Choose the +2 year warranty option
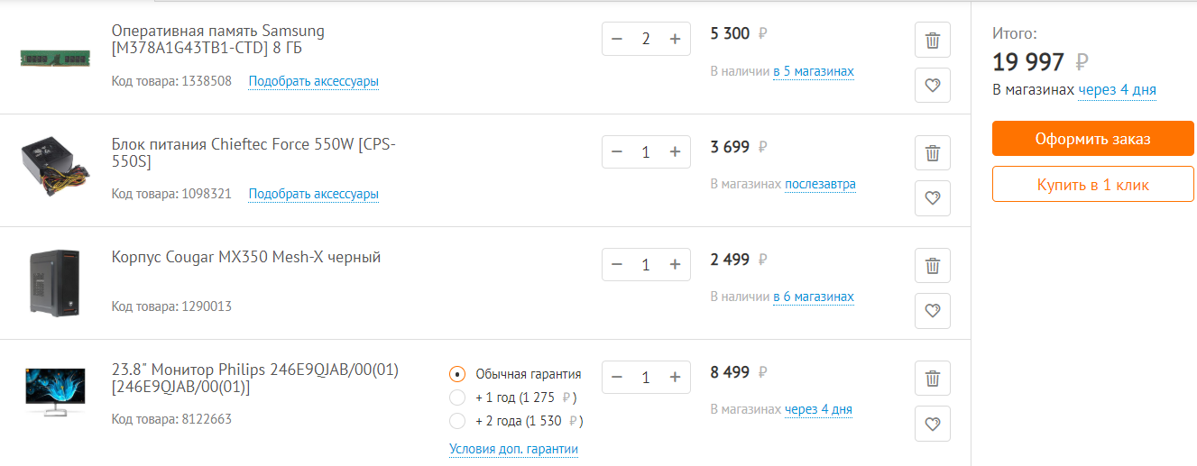Viewport: 1197px width, 466px height. coord(457,421)
